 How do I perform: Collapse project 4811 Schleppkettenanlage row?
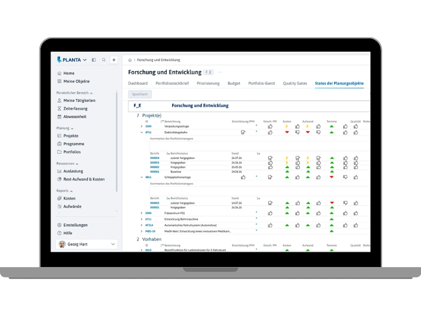(x=142, y=177)
